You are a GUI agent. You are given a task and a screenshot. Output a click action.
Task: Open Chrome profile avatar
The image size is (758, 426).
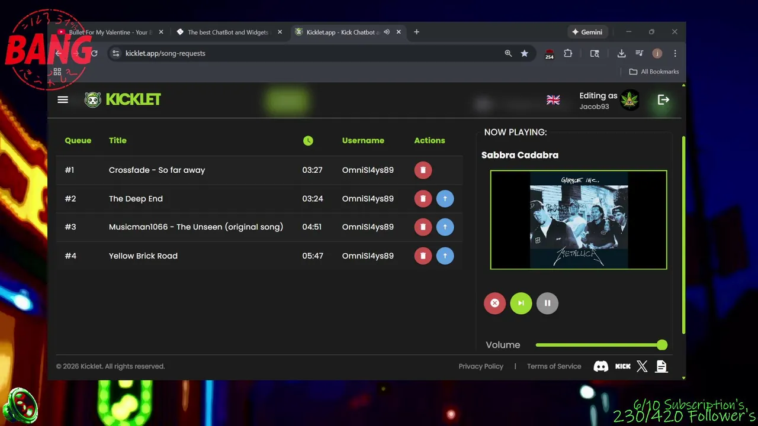coord(657,53)
